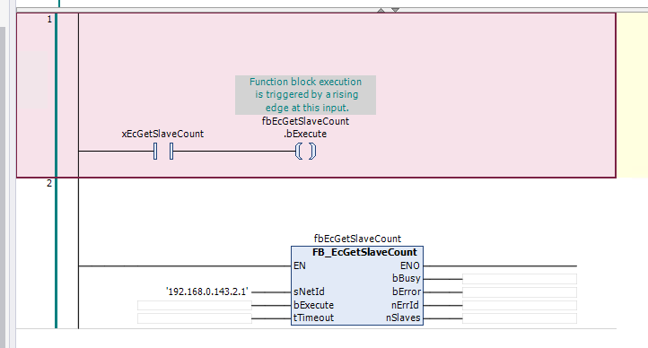Click the bBusy output pin label

point(407,278)
